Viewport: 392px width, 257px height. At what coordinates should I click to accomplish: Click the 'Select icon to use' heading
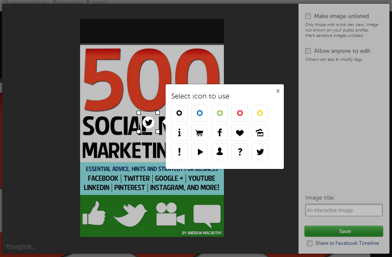tap(200, 96)
